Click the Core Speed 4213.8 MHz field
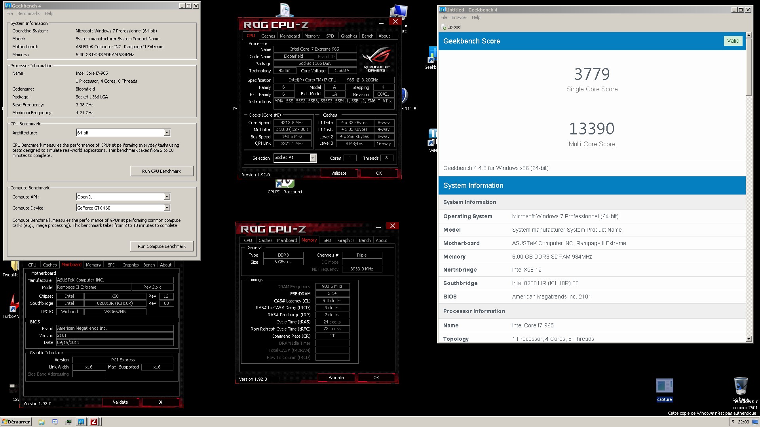 (x=292, y=123)
